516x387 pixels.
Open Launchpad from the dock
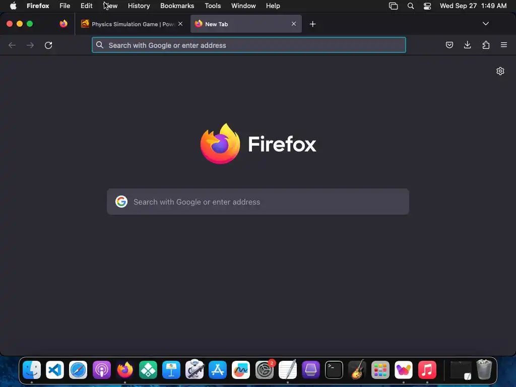click(x=380, y=370)
